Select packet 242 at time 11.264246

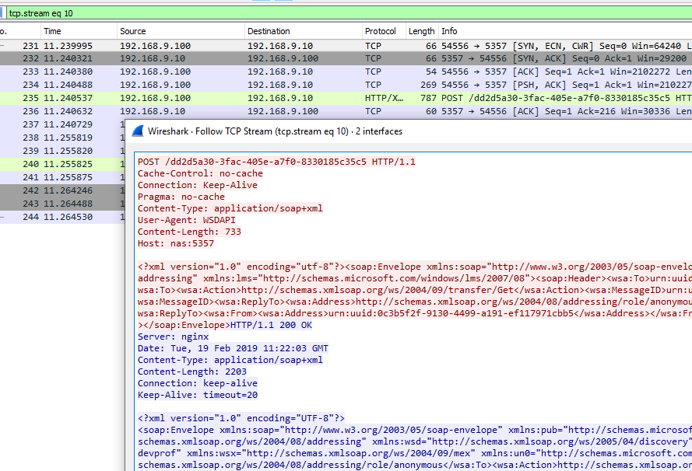click(x=62, y=190)
